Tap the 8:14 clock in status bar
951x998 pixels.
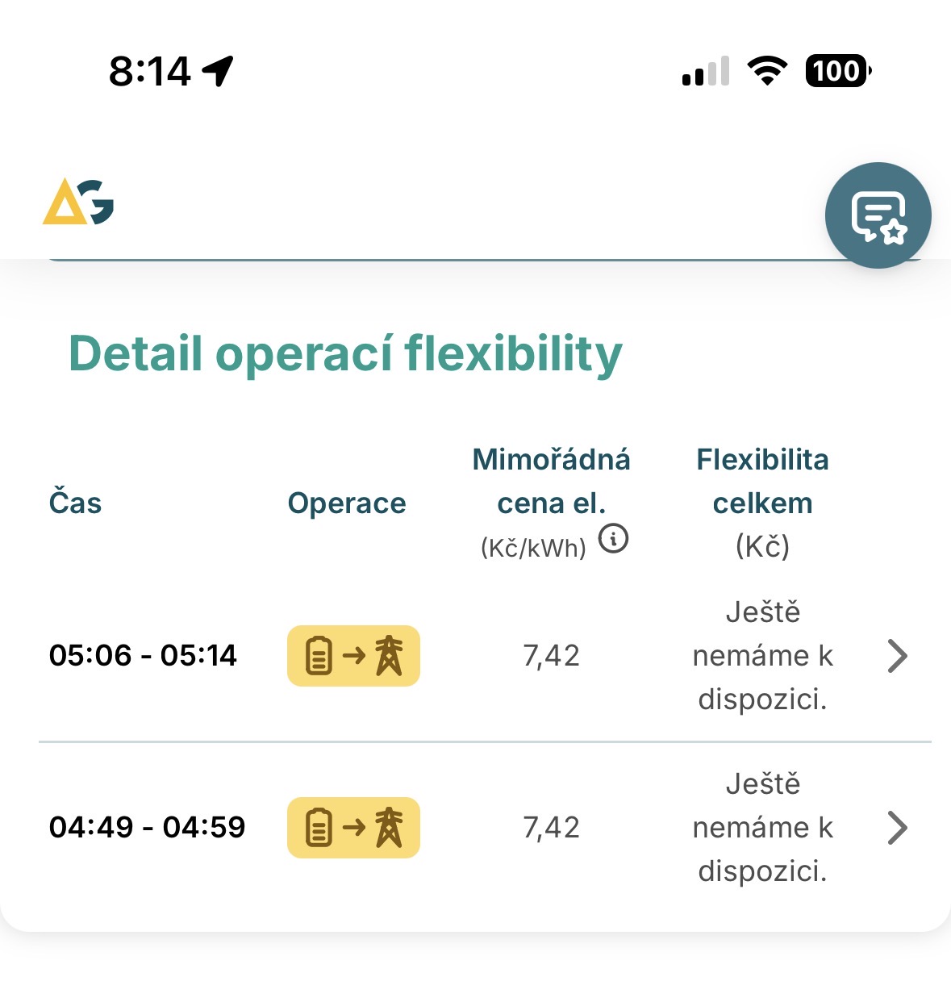(x=150, y=71)
